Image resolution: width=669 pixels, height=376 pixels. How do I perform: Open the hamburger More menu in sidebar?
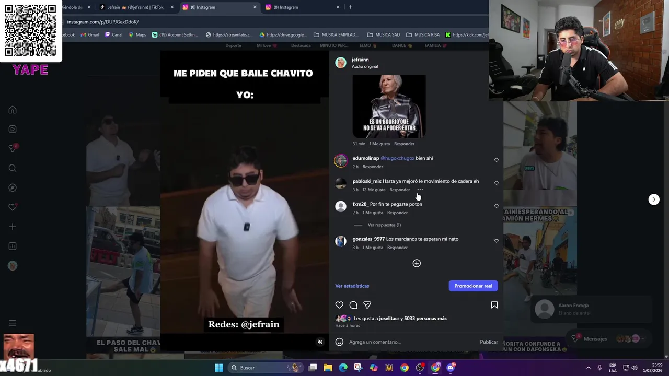(13, 323)
